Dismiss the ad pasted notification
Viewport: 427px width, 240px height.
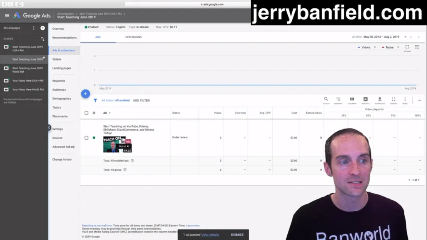[237, 235]
